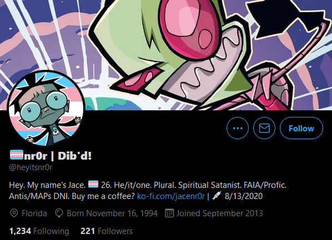Click the location pin icon beside Florida

tap(14, 213)
